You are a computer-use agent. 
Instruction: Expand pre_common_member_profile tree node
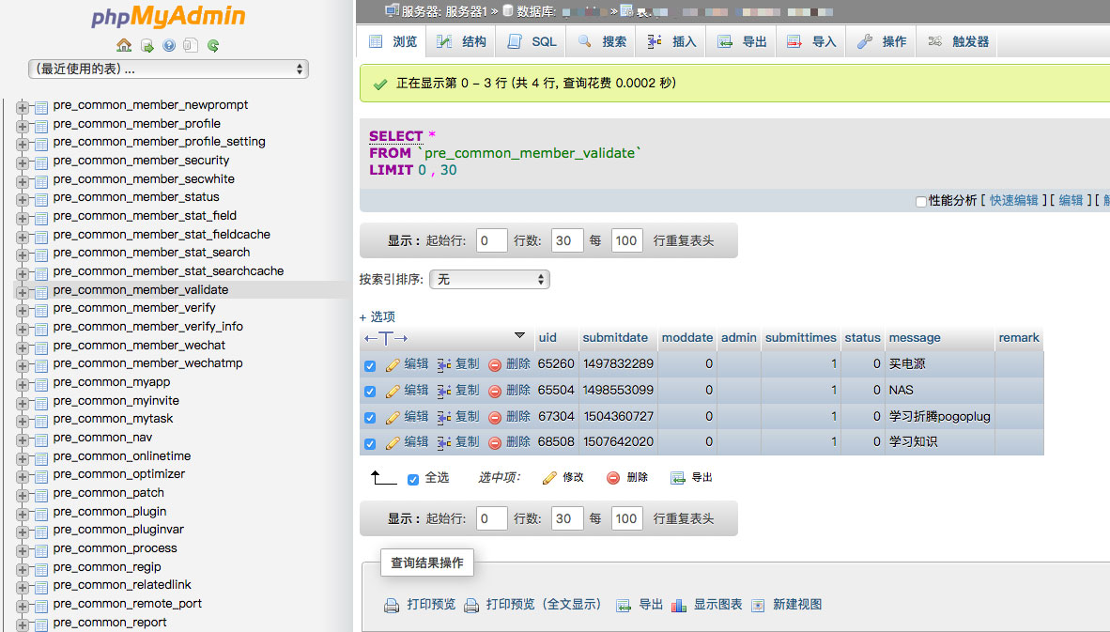[22, 126]
